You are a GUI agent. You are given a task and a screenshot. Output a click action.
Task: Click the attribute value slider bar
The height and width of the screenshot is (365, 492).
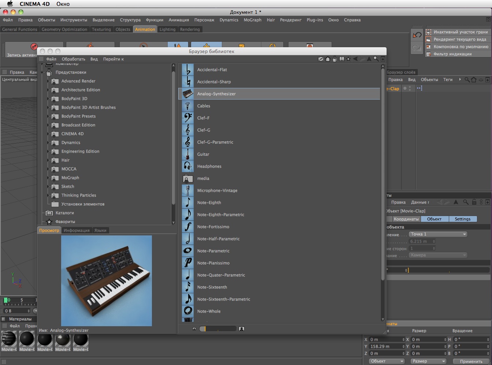[x=449, y=270]
